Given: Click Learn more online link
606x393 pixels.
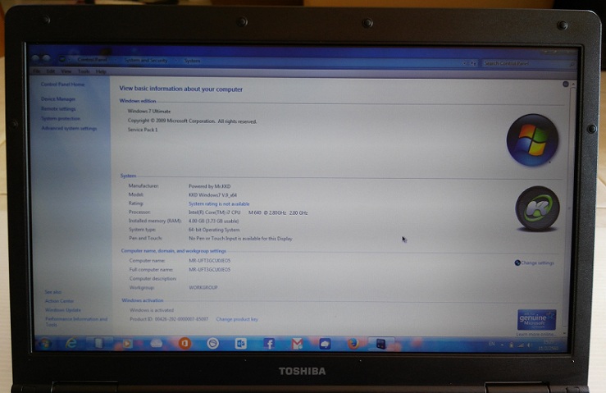Looking at the screenshot, I should (x=536, y=334).
